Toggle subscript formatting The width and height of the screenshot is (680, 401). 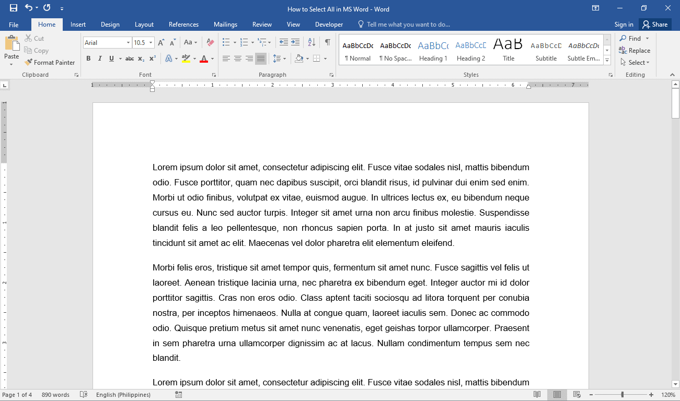click(140, 58)
